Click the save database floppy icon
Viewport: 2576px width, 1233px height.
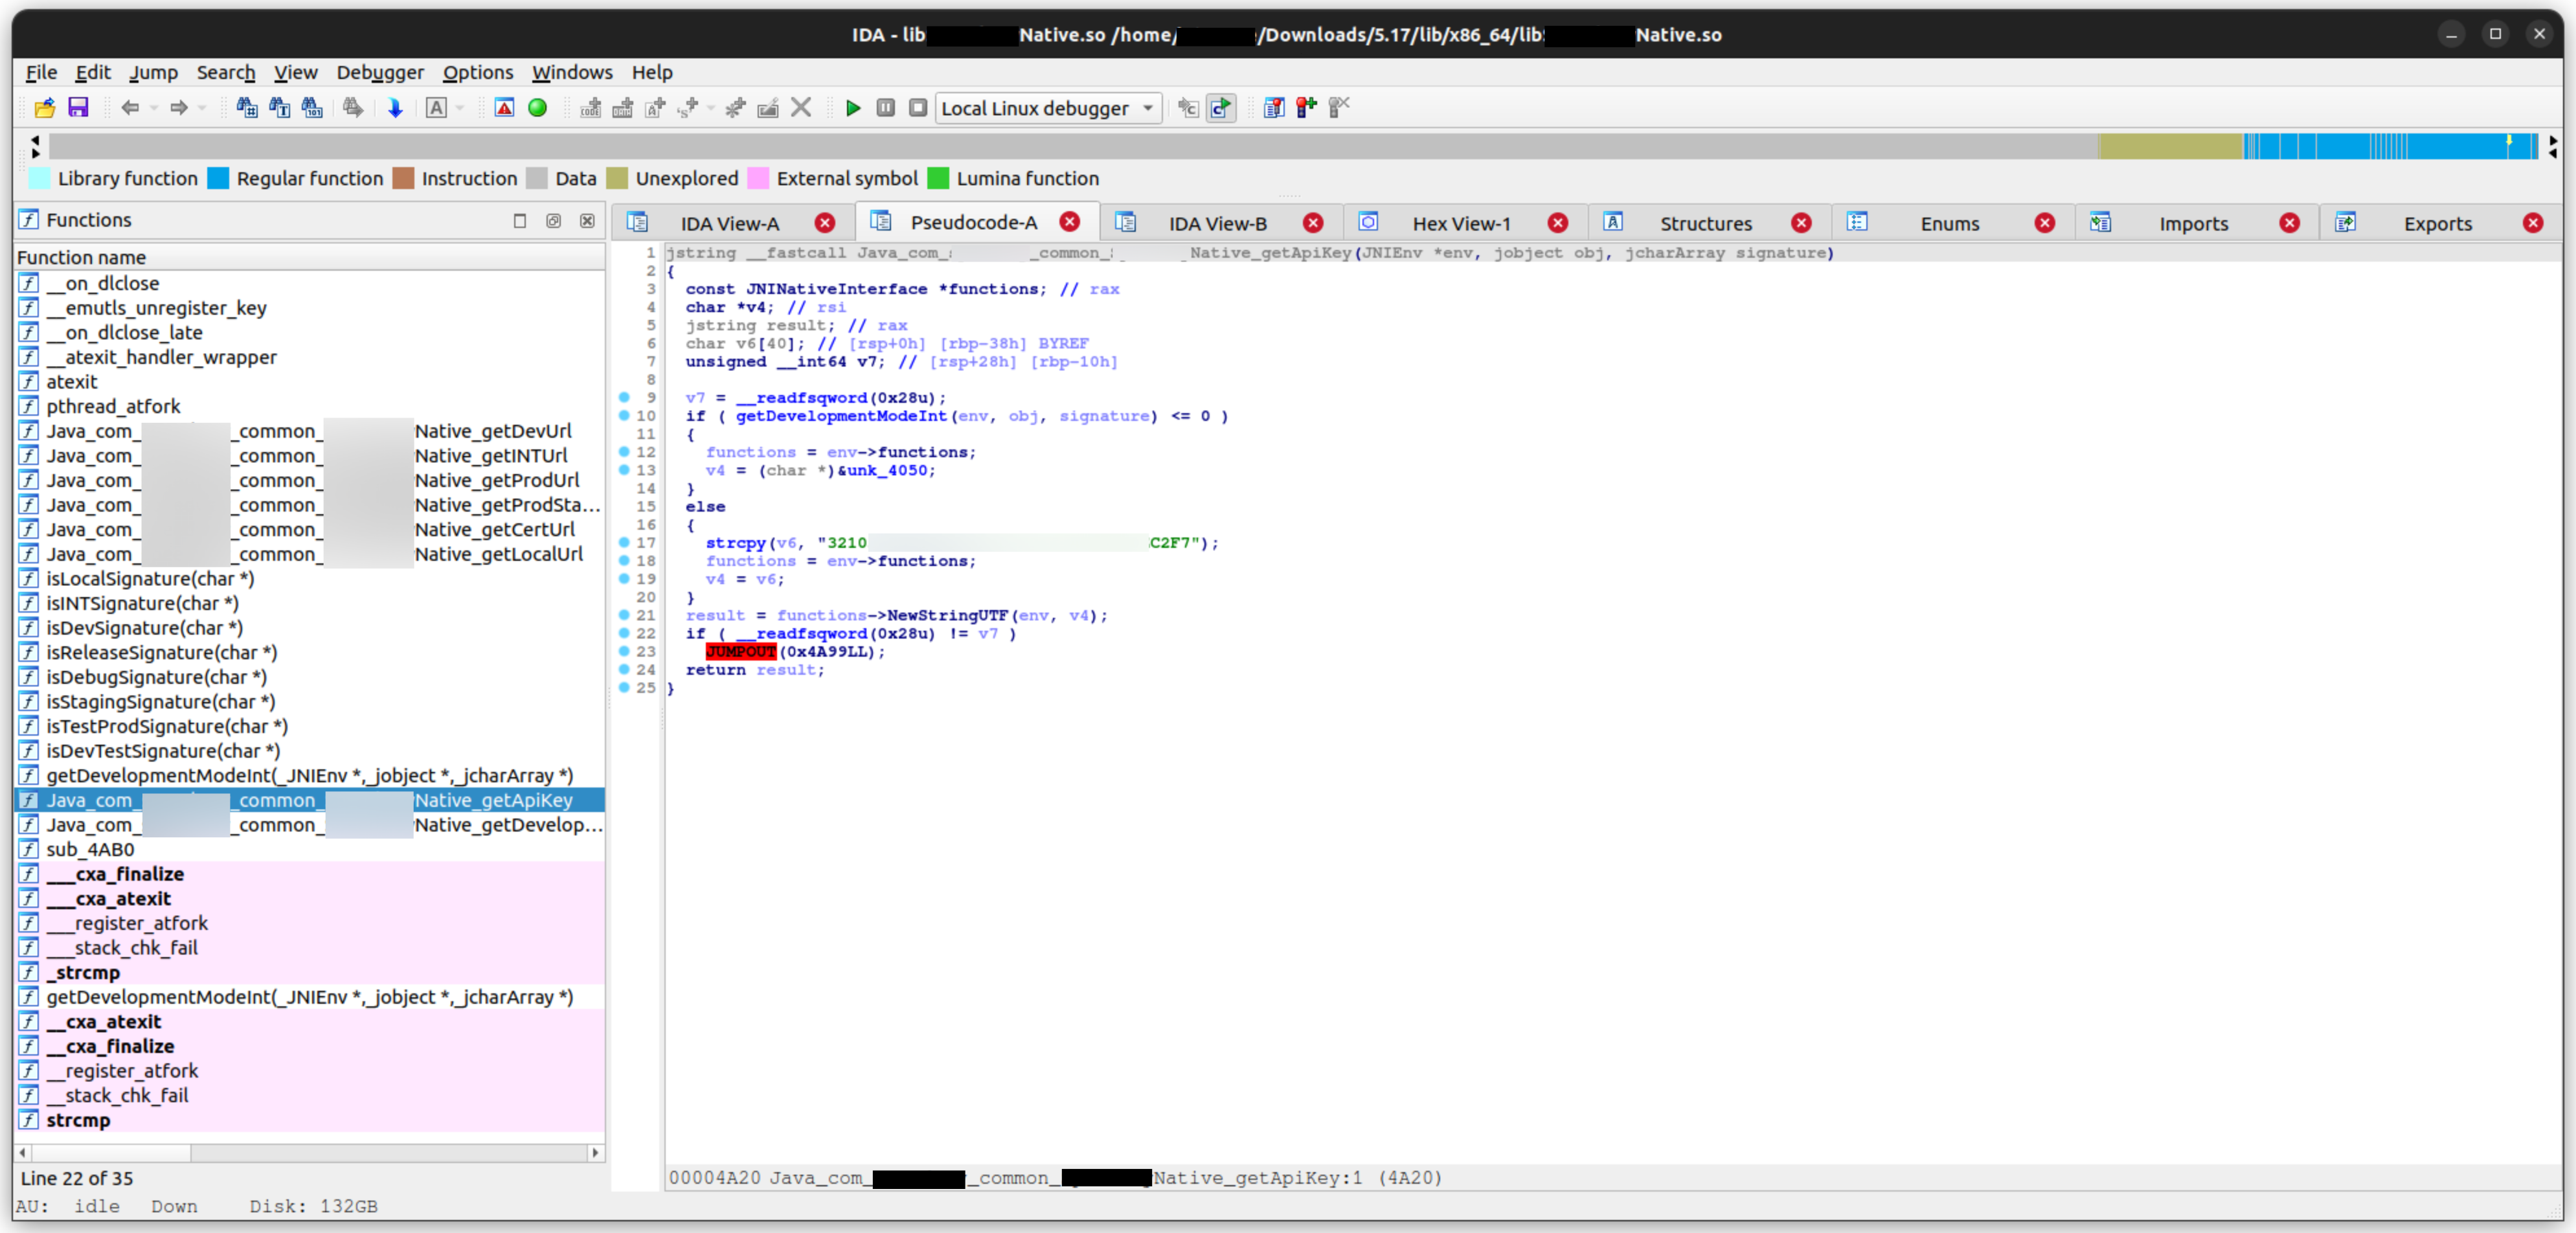pyautogui.click(x=78, y=108)
